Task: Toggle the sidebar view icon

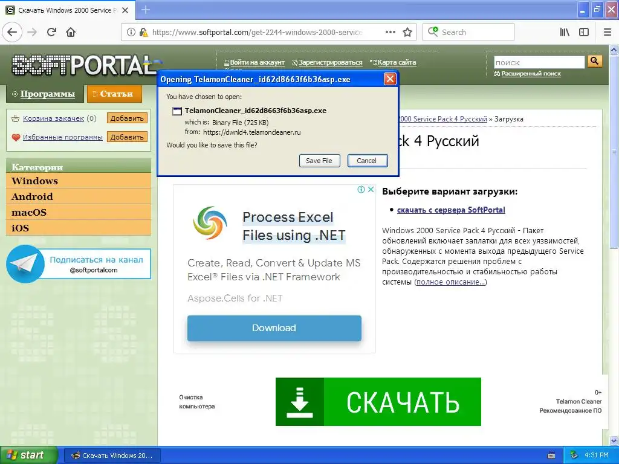Action: click(584, 33)
